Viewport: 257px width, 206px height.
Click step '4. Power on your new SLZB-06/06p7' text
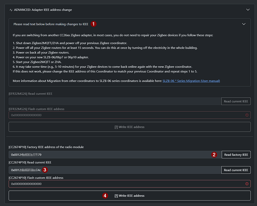(51, 57)
